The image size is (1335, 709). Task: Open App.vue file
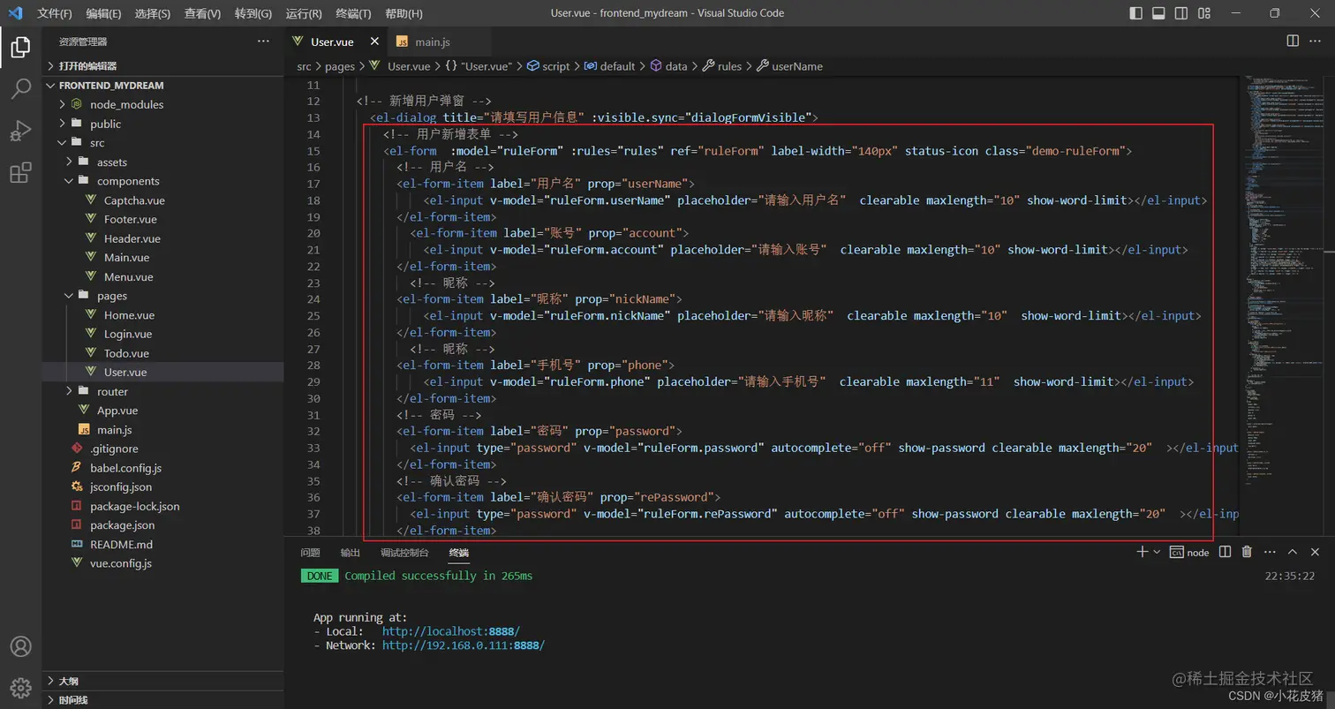pyautogui.click(x=163, y=411)
